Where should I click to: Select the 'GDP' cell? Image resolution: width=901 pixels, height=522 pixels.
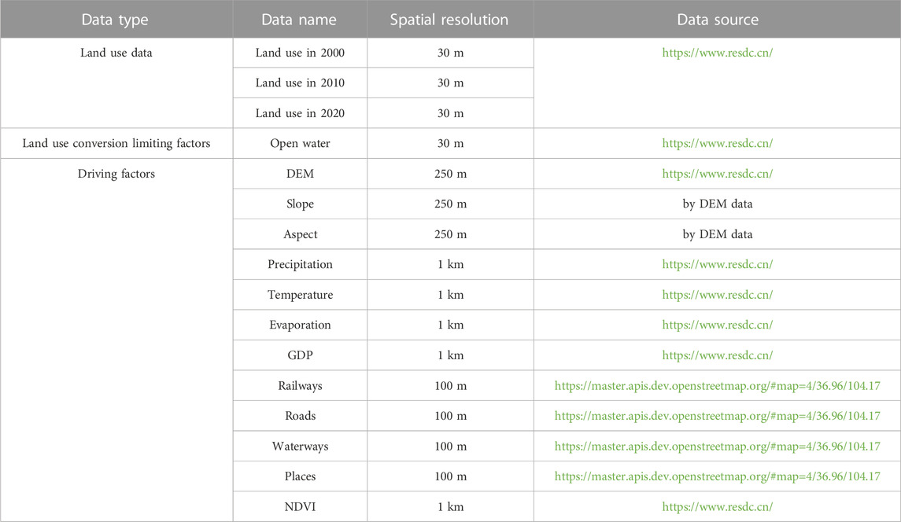click(300, 355)
